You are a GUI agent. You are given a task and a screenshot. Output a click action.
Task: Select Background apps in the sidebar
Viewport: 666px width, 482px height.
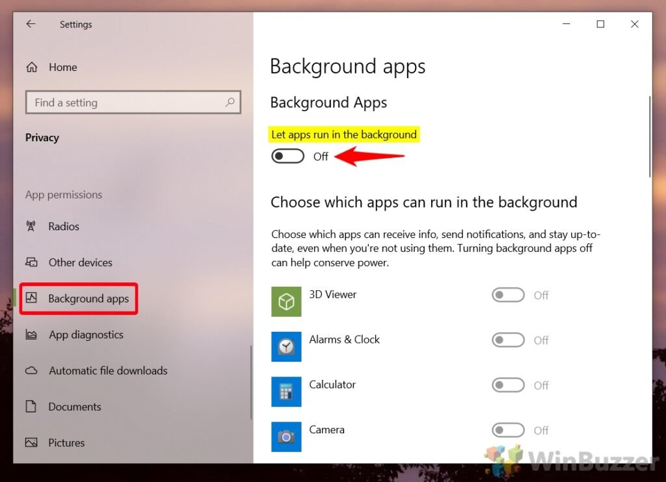tap(88, 299)
